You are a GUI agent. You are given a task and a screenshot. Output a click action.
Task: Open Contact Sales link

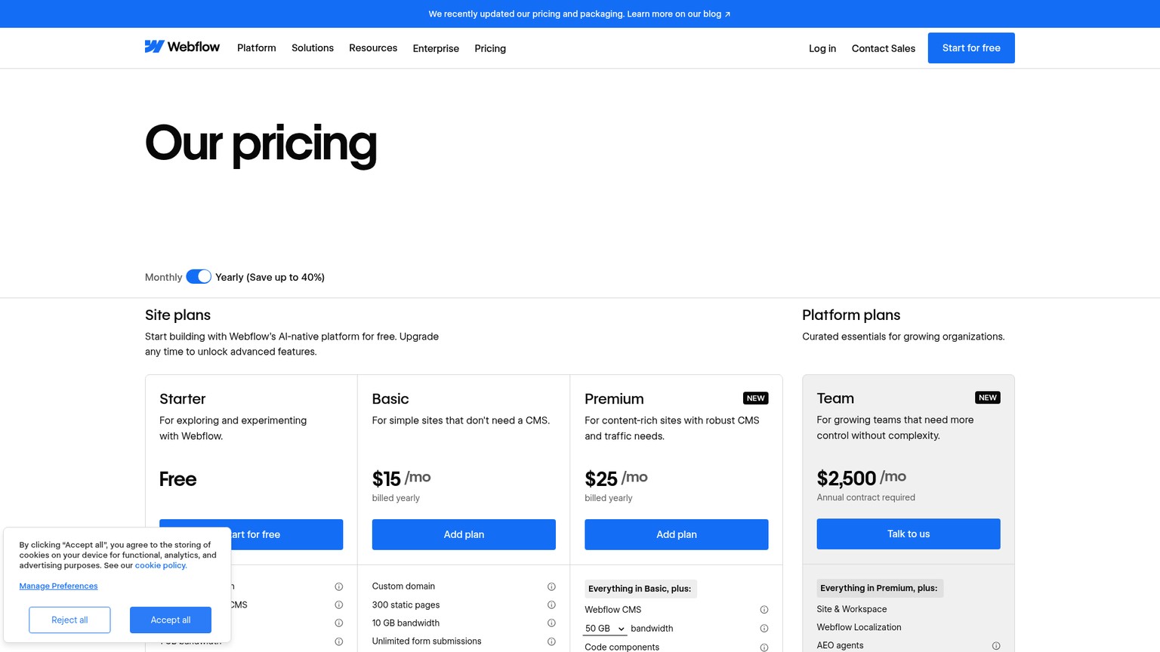tap(884, 48)
